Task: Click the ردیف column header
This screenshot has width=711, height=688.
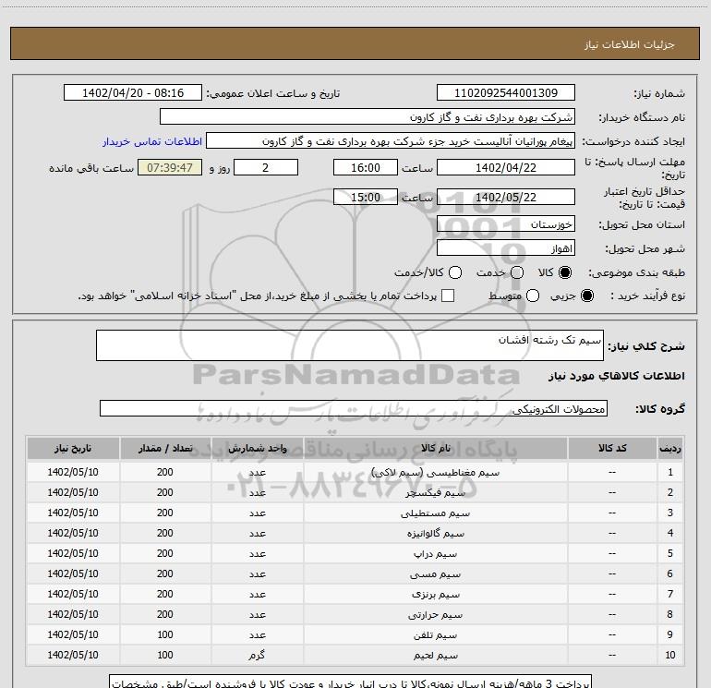Action: [x=670, y=448]
